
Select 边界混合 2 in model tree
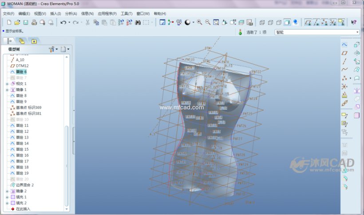(x=25, y=185)
